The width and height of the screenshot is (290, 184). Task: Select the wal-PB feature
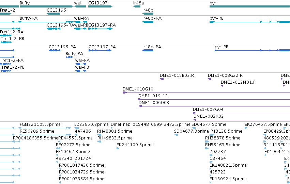[x=81, y=71]
